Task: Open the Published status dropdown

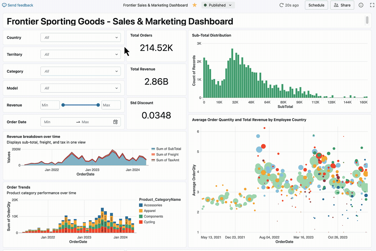Action: pyautogui.click(x=218, y=5)
